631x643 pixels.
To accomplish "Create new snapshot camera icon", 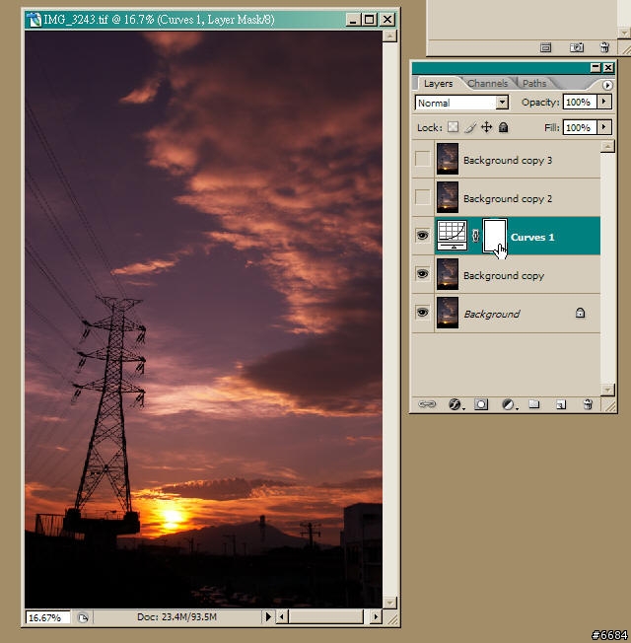I will pos(576,47).
